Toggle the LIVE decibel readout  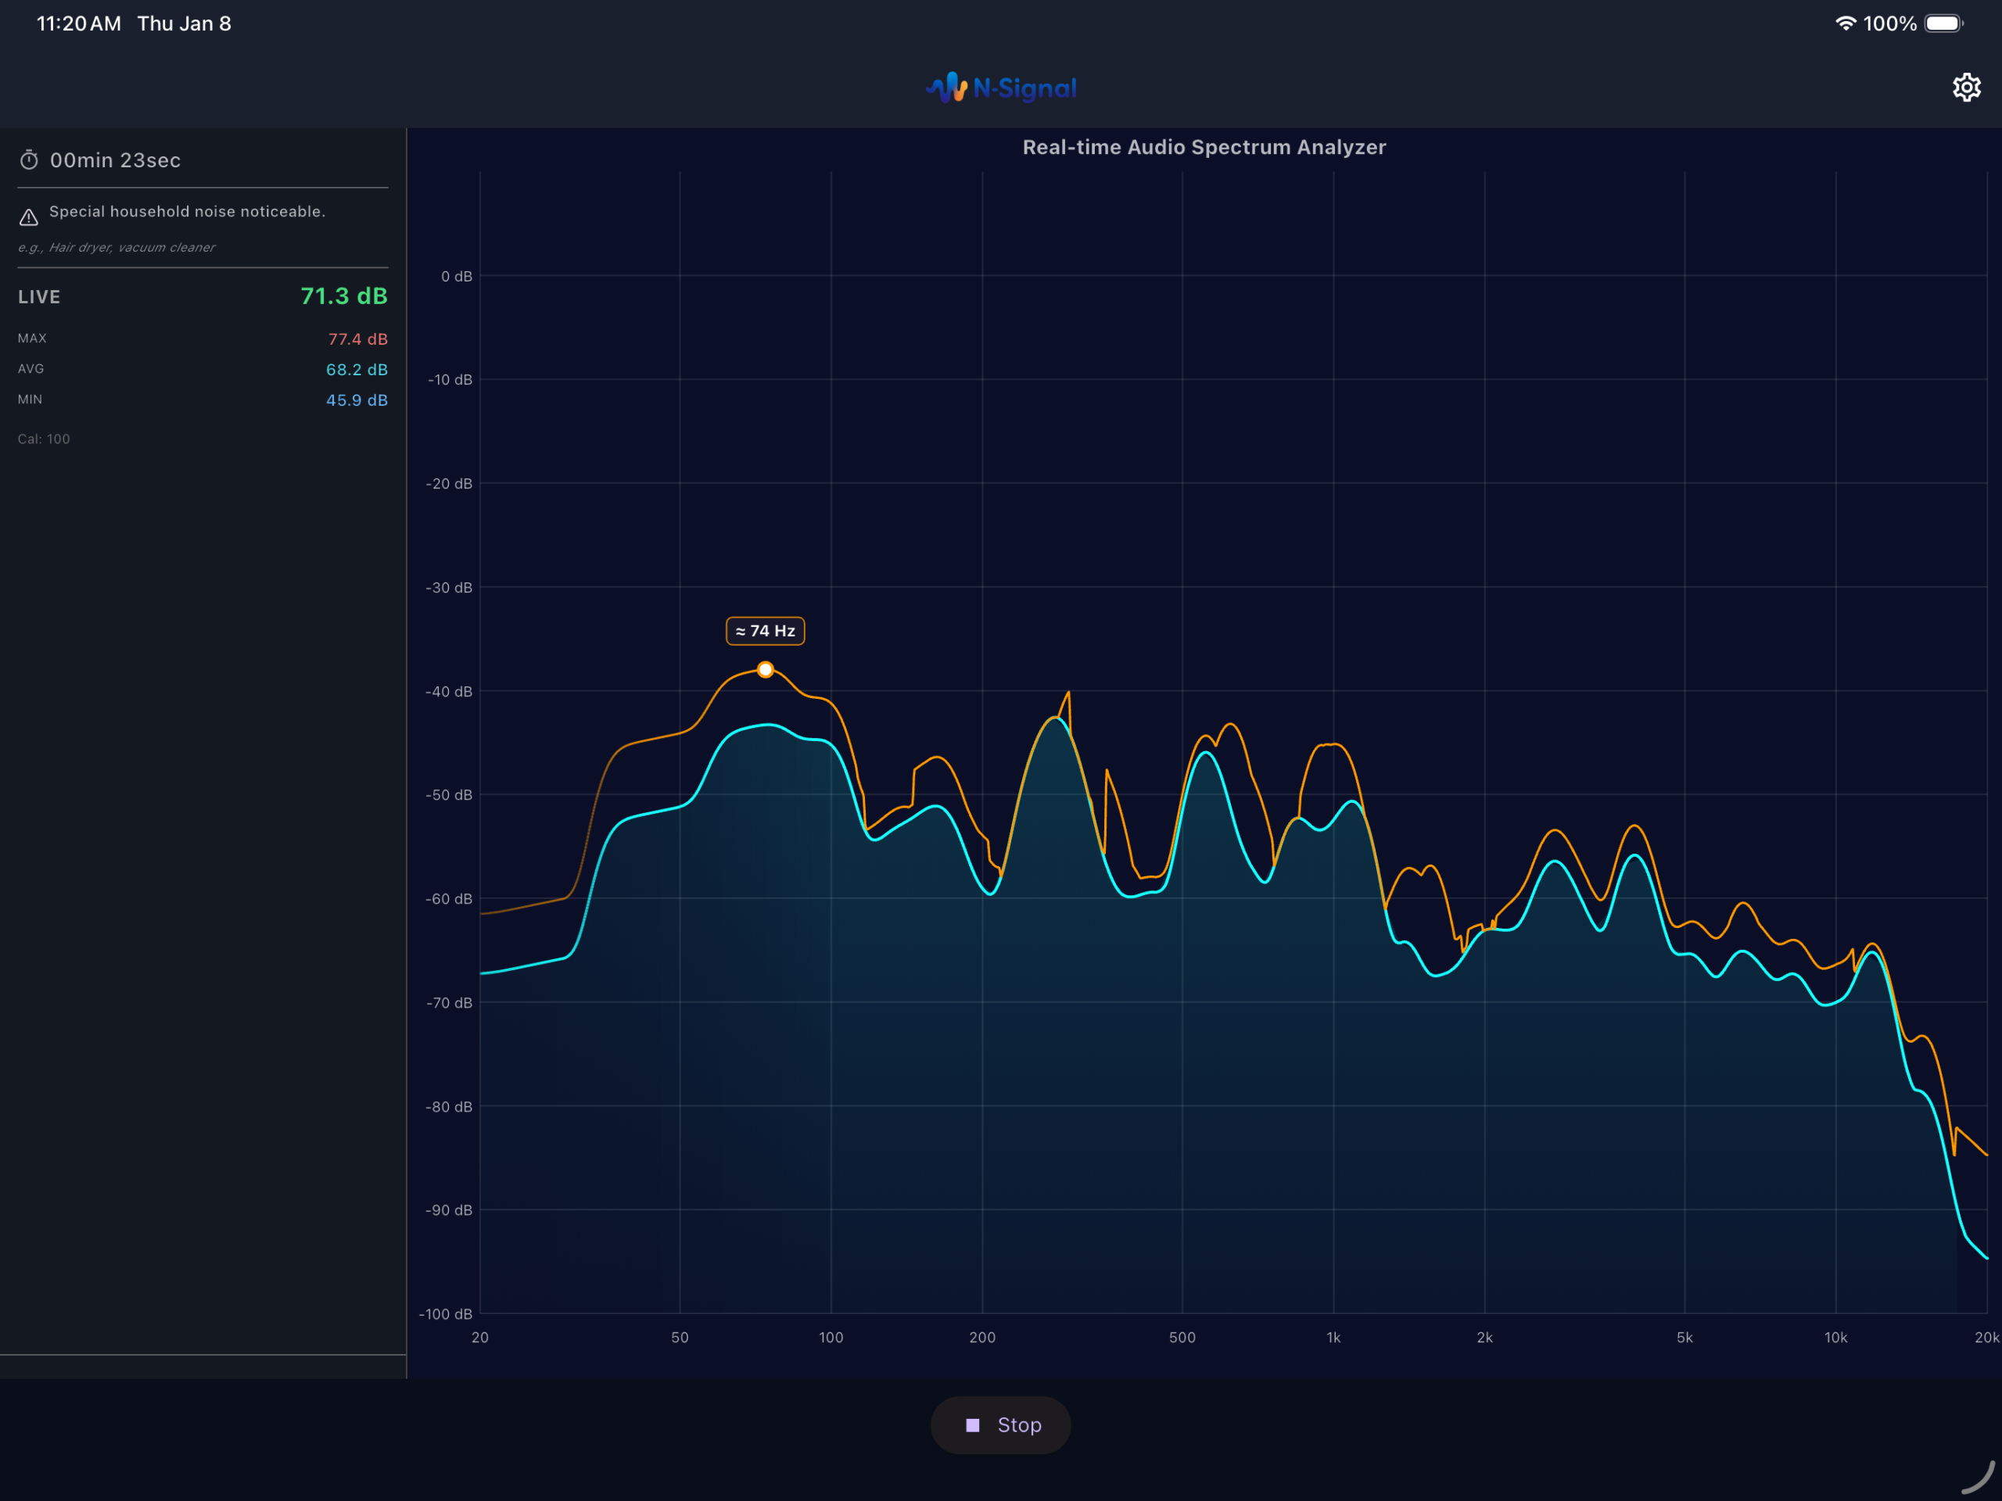tap(344, 296)
